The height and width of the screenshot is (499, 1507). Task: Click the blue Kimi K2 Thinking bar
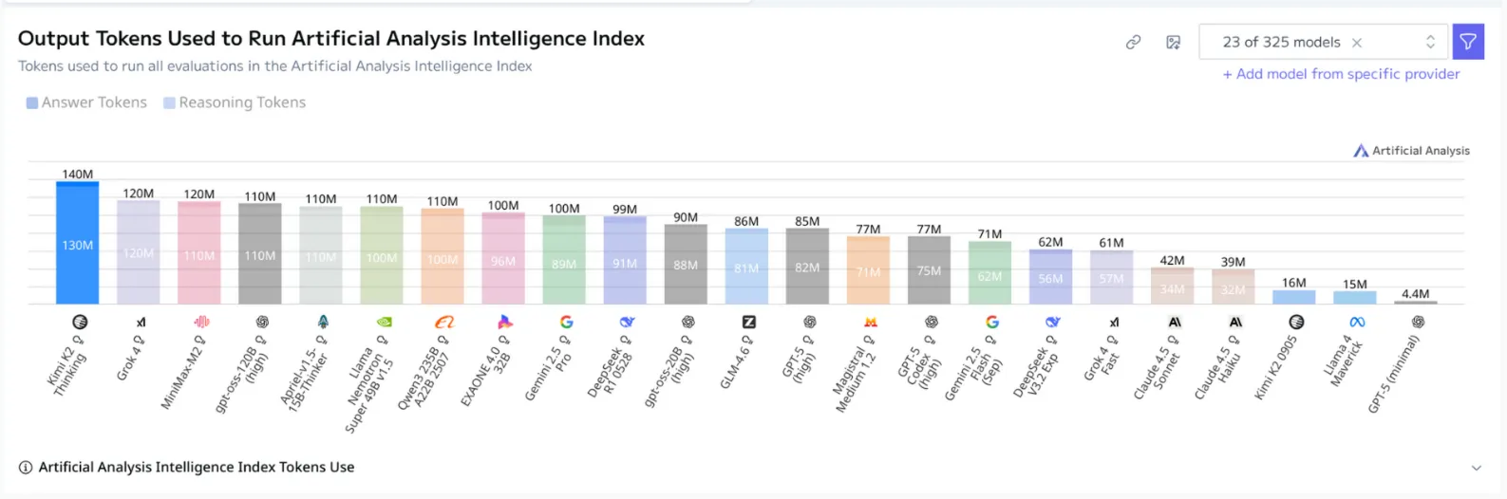click(77, 244)
